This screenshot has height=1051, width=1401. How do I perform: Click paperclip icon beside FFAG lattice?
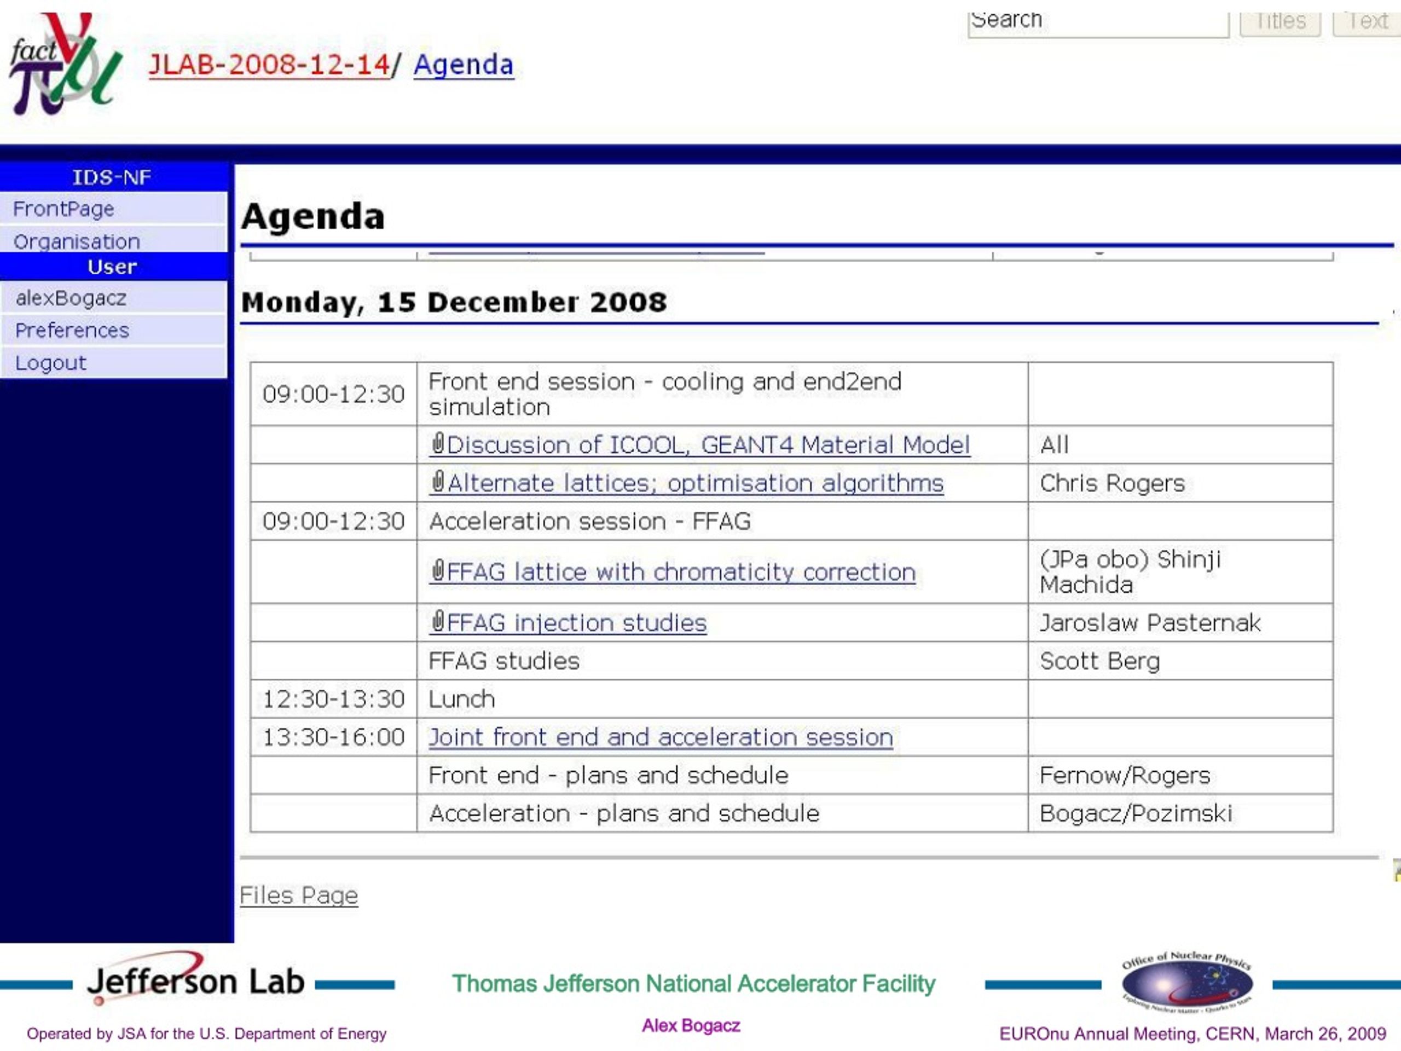(438, 571)
